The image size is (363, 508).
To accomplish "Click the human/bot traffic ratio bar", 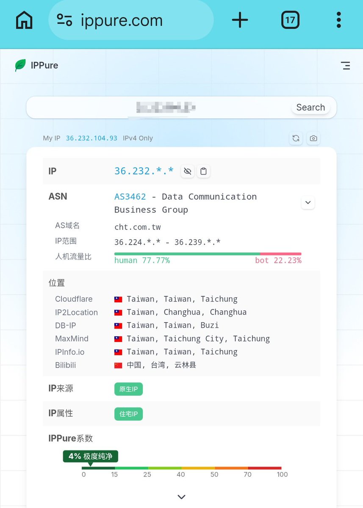I will pyautogui.click(x=208, y=254).
